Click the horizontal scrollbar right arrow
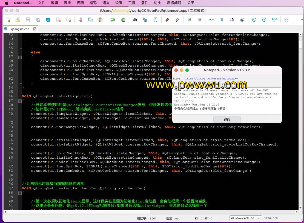Screen dimensions: 304x223 coord(296,212)
